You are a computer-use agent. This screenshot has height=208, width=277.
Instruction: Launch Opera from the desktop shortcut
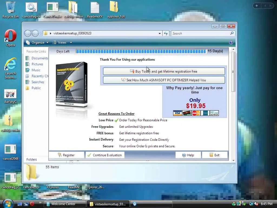11,38
